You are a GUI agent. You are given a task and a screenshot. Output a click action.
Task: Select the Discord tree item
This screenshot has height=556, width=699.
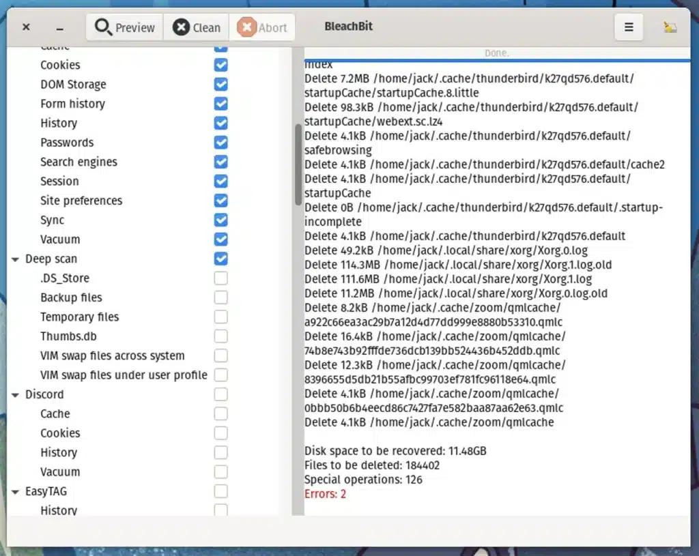(44, 394)
